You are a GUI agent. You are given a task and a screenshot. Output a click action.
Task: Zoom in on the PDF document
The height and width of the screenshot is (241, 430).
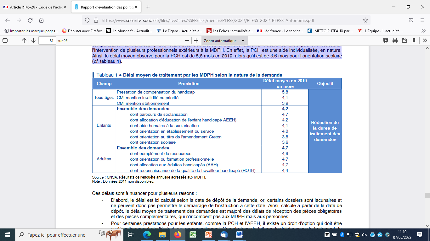point(196,40)
